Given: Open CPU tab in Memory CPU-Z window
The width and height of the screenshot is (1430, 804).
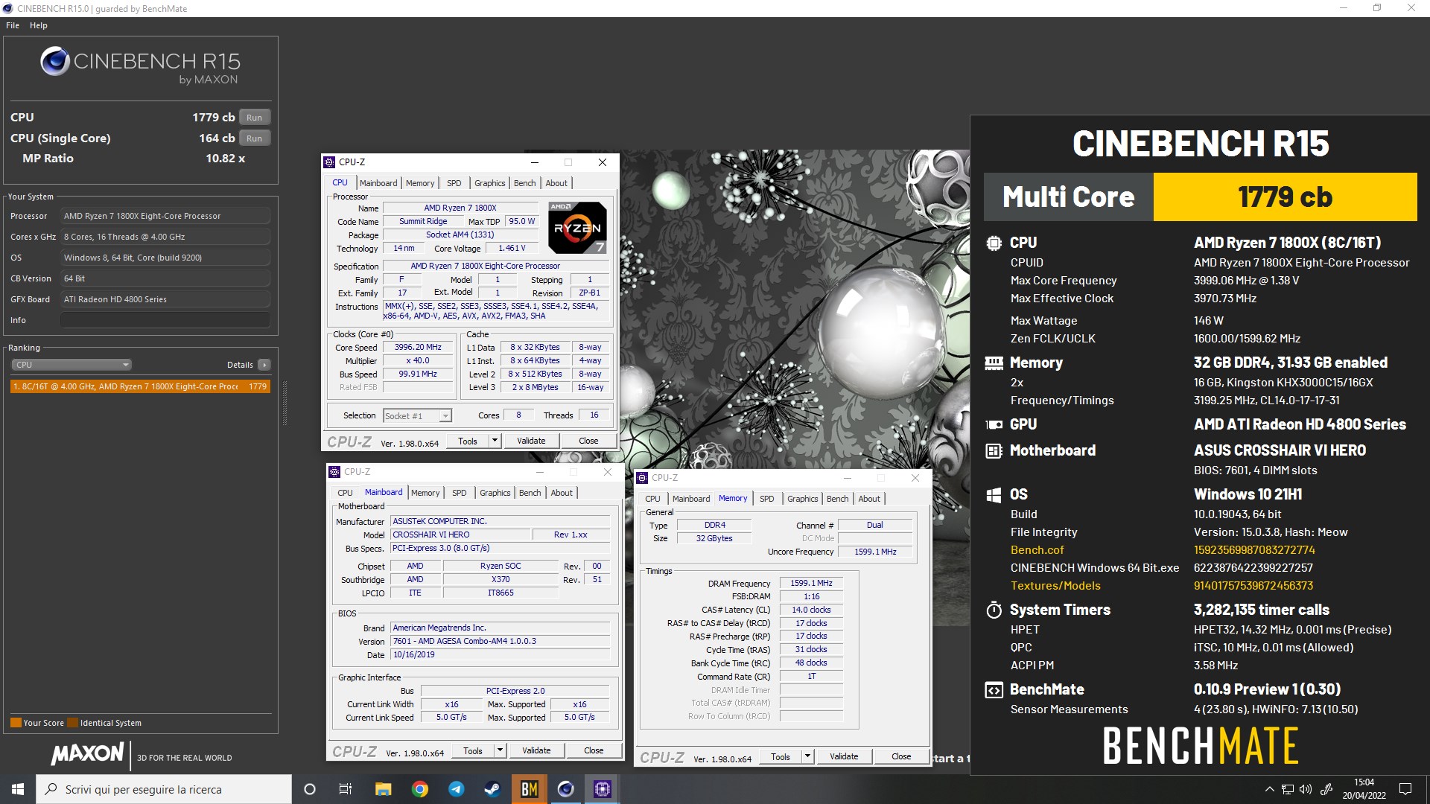Looking at the screenshot, I should [652, 499].
